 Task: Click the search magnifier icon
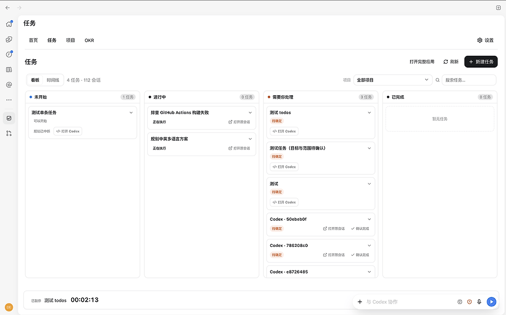pos(438,80)
